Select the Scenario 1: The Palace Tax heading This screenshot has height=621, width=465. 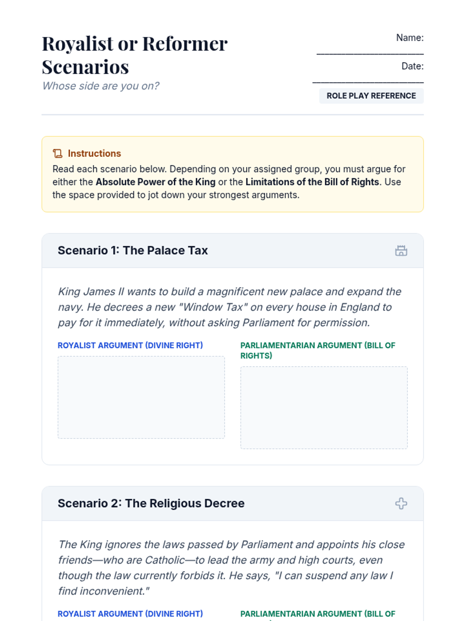133,251
